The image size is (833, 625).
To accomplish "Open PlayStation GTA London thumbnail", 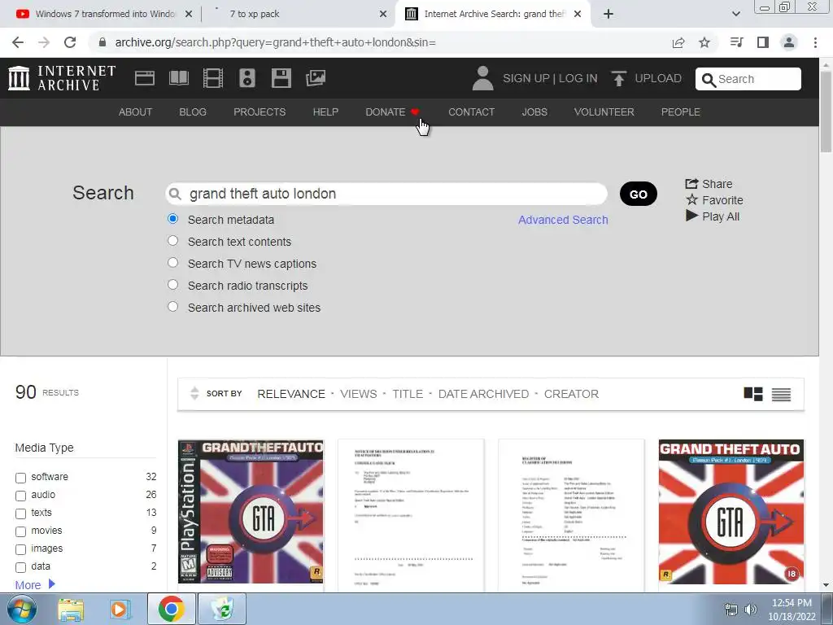I will pyautogui.click(x=251, y=511).
